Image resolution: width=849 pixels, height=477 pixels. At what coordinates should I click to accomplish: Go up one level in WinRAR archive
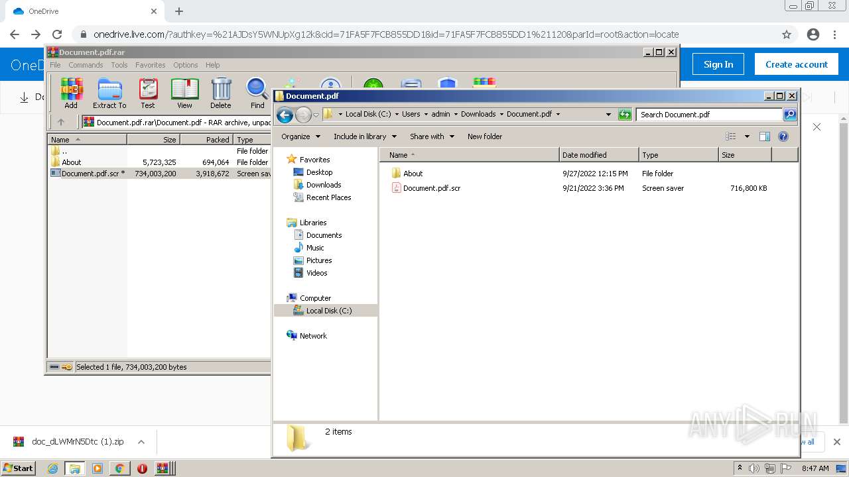(61, 122)
